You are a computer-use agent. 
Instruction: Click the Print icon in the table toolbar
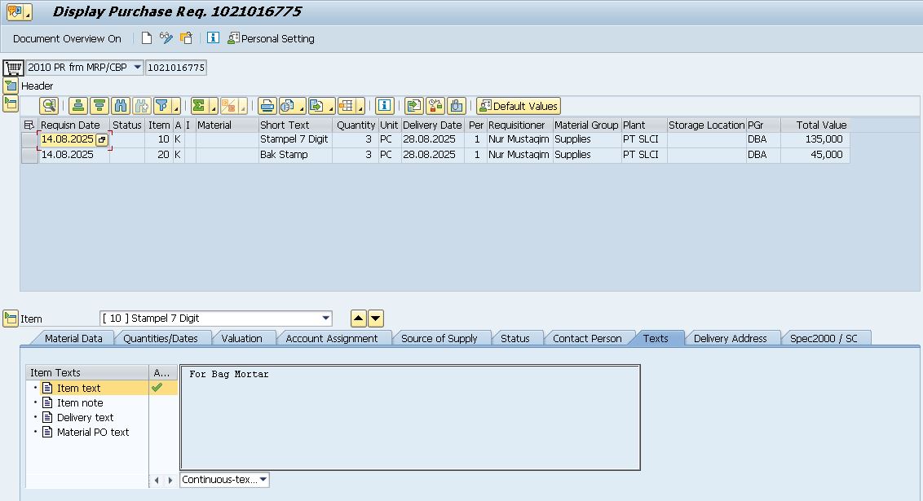tap(267, 106)
